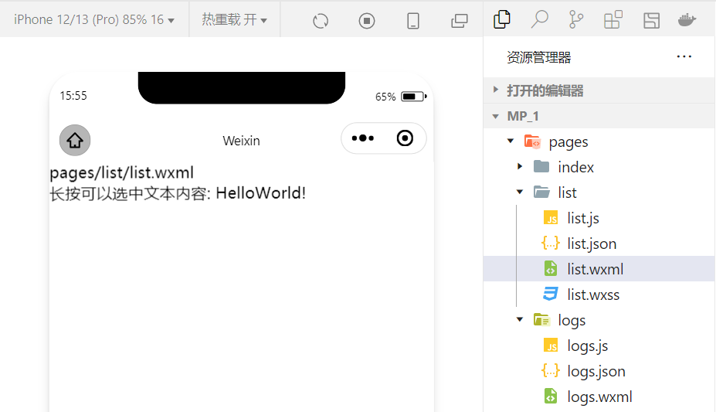Tap the three-dot menu in mini program capsule
The width and height of the screenshot is (716, 412).
point(363,138)
